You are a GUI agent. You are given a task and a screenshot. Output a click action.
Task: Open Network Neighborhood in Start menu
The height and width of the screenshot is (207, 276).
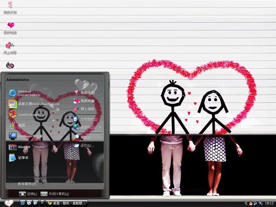(x=84, y=109)
